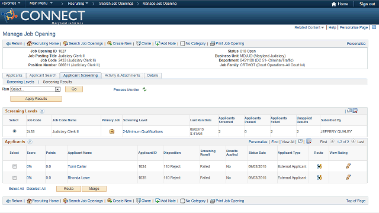Click the Apply Results button

coord(36,99)
